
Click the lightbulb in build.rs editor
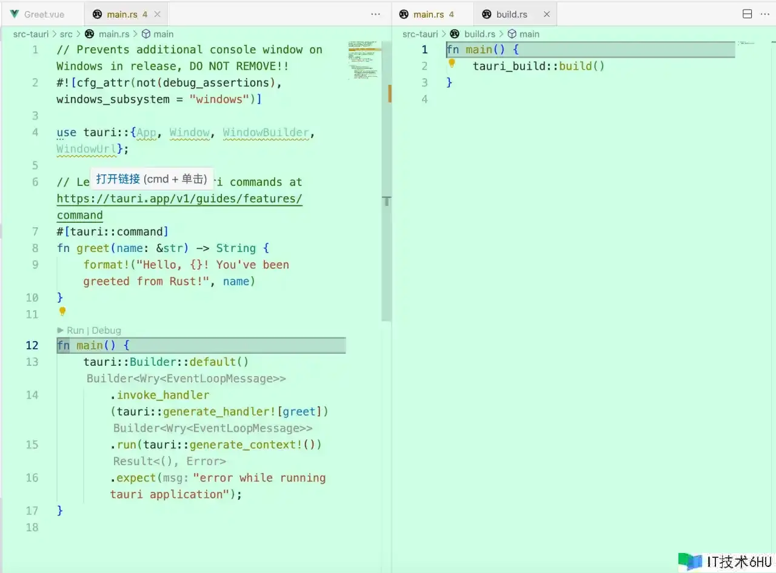point(452,63)
